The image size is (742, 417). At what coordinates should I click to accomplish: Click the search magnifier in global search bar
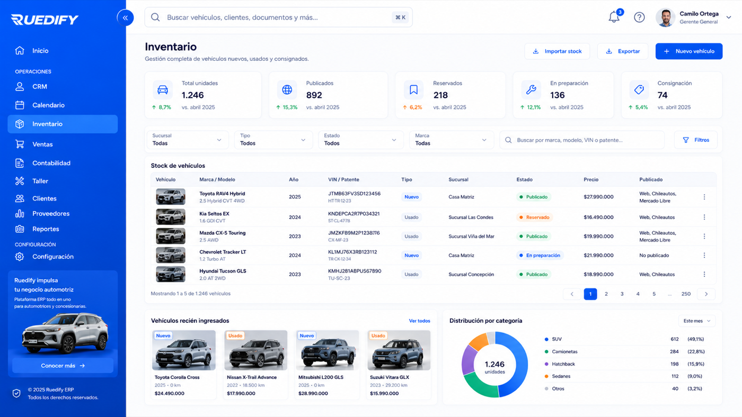155,17
